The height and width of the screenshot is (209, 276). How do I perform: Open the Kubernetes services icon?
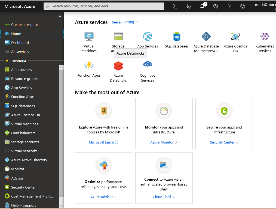[265, 37]
